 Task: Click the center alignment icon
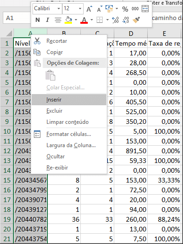click(x=58, y=20)
